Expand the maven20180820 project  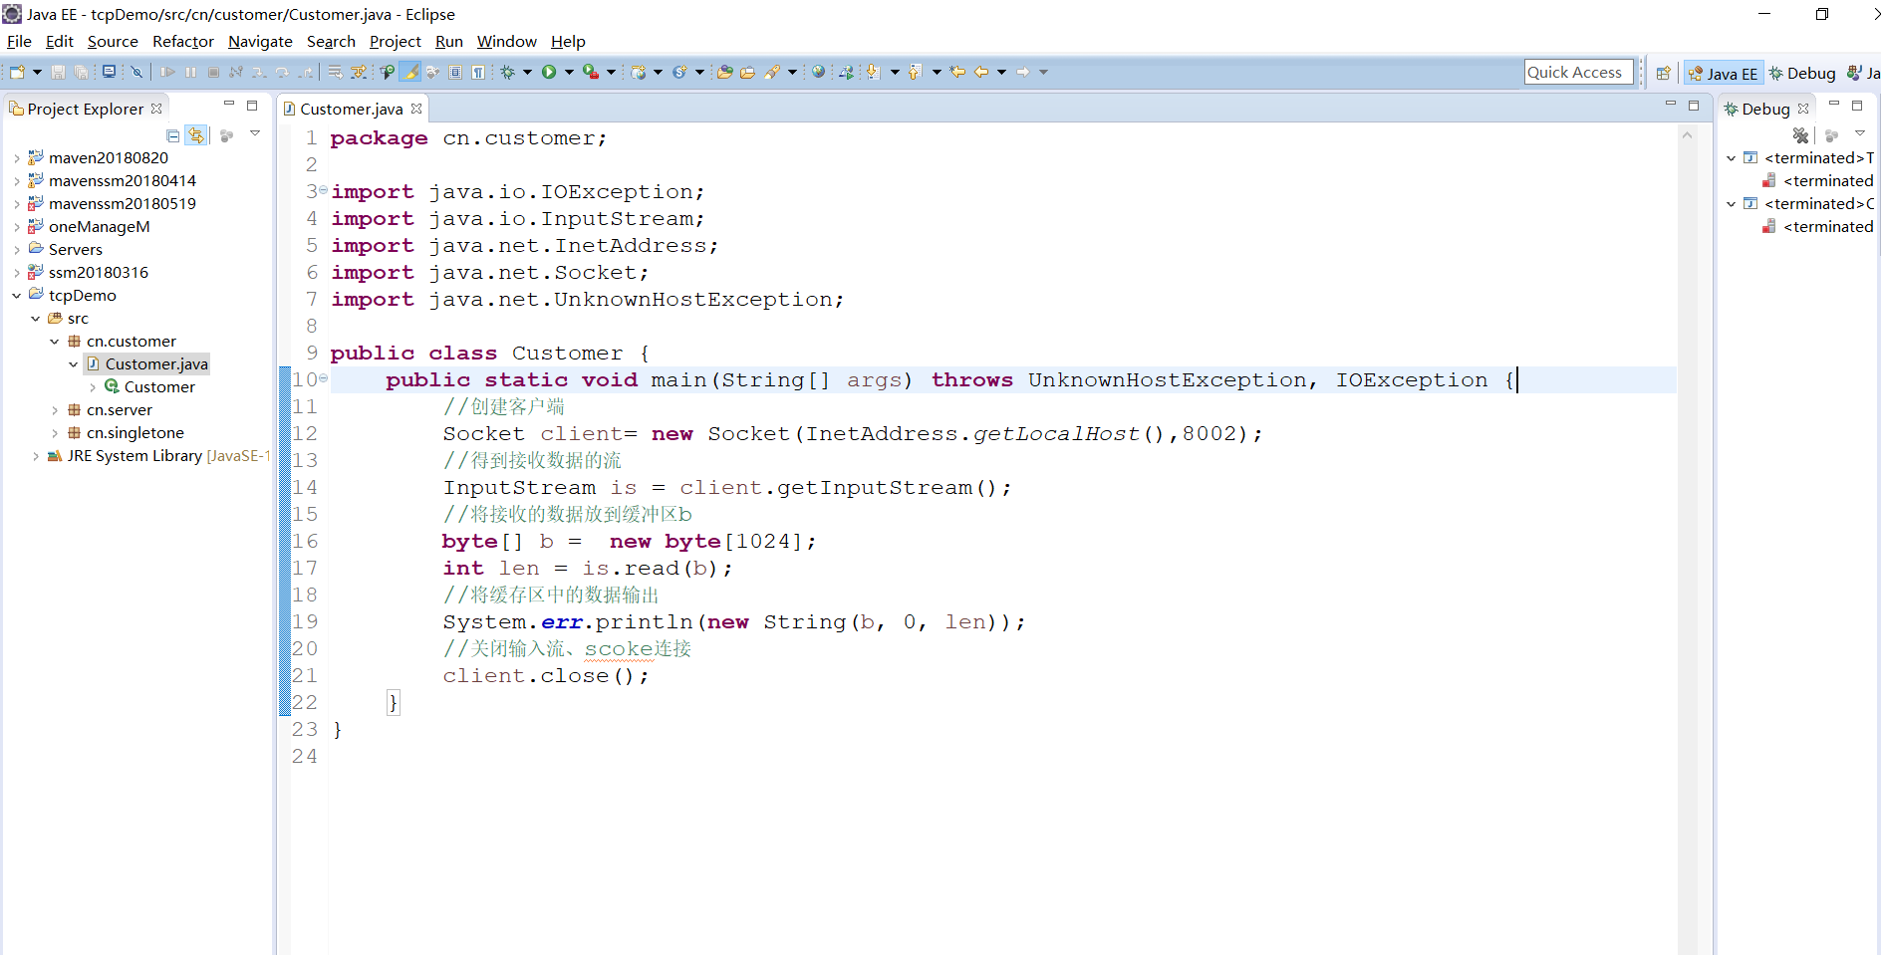pyautogui.click(x=17, y=157)
